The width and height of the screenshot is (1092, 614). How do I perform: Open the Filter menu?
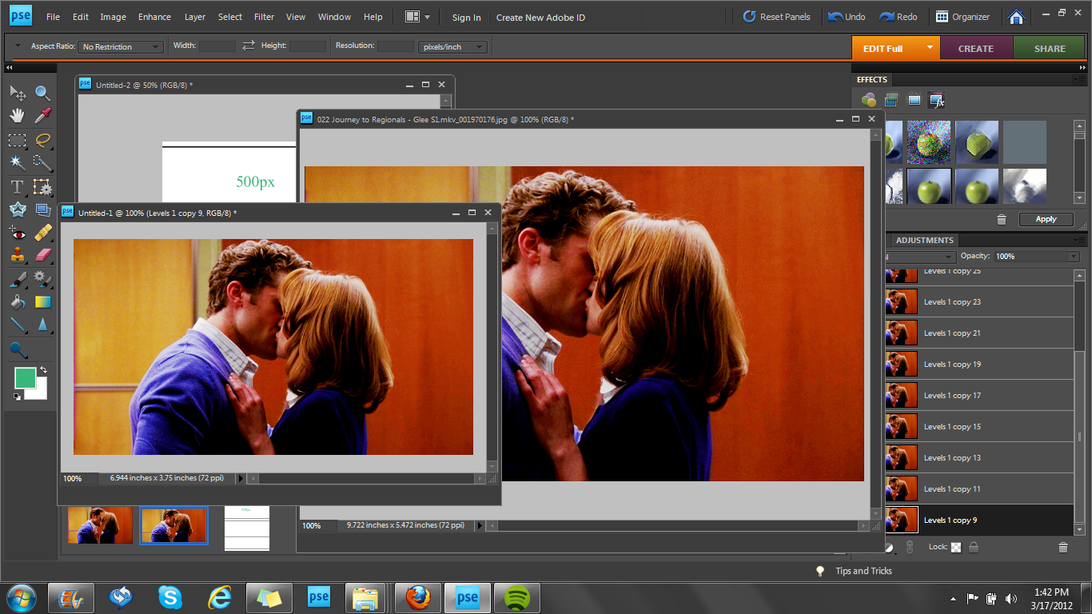point(264,17)
